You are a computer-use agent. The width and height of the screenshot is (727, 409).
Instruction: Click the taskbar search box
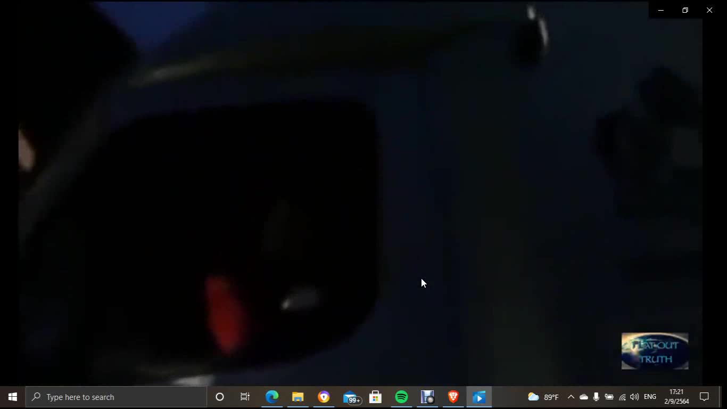click(x=116, y=397)
